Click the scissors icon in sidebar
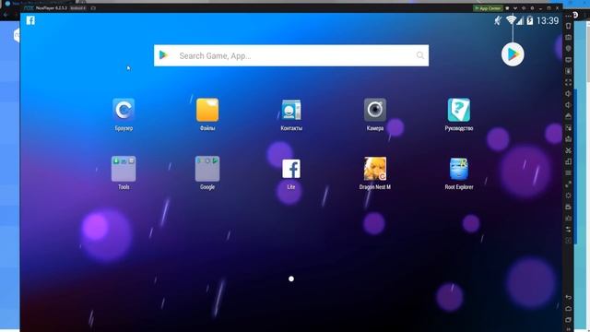The width and height of the screenshot is (590, 332). tap(568, 150)
